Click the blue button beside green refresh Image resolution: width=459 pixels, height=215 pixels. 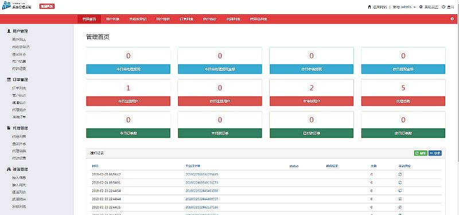tap(435, 153)
